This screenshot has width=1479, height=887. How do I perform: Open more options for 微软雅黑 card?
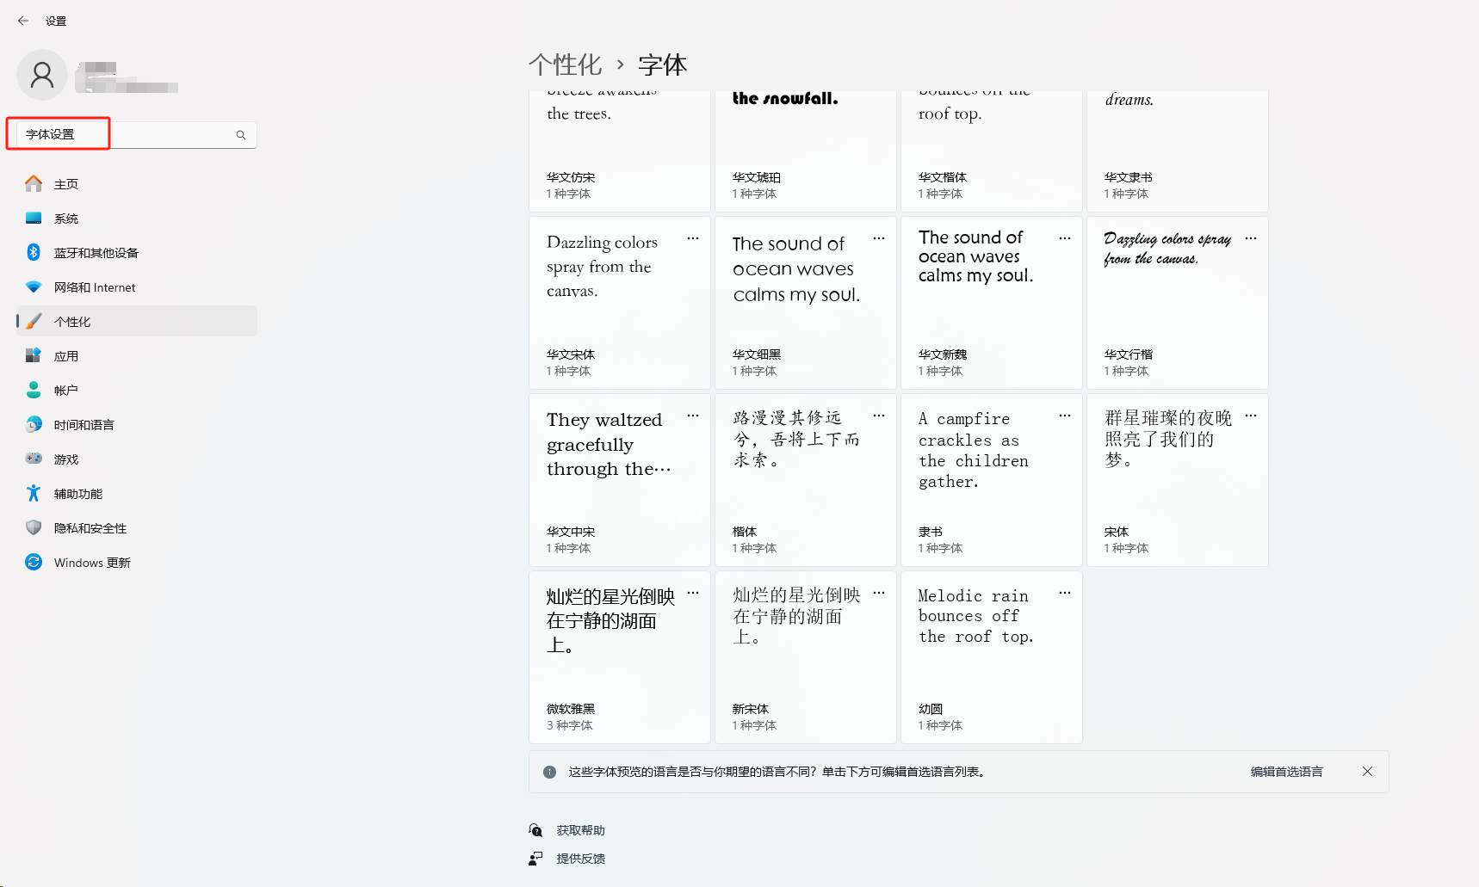[693, 593]
